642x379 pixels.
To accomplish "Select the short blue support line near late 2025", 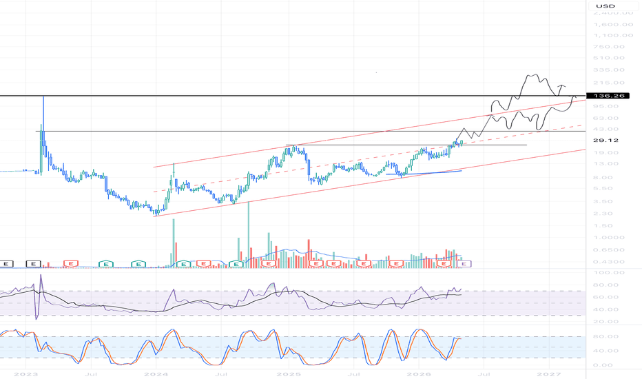I will (424, 172).
